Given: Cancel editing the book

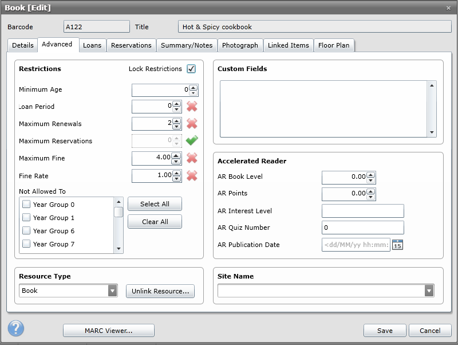Looking at the screenshot, I should click(430, 330).
